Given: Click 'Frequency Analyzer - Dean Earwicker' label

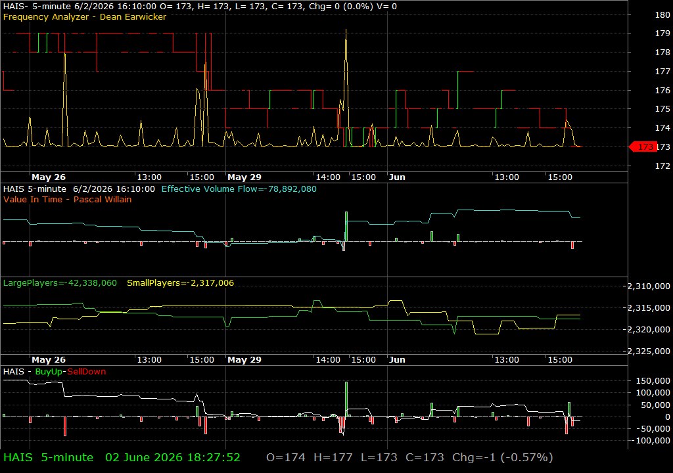Looking at the screenshot, I should pyautogui.click(x=85, y=17).
